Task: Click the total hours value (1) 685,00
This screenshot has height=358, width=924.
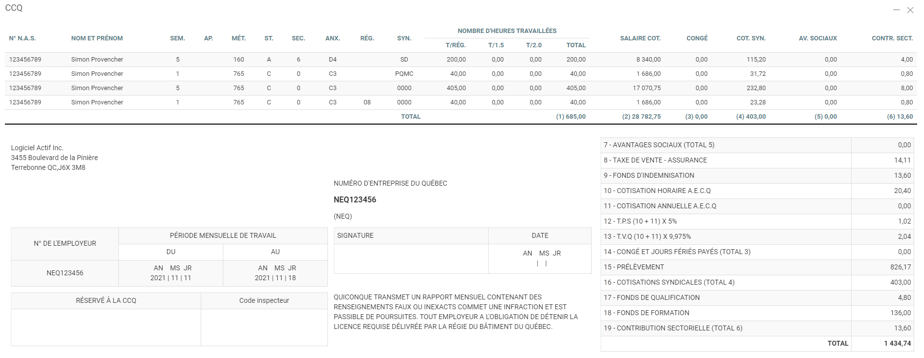Action: point(570,117)
